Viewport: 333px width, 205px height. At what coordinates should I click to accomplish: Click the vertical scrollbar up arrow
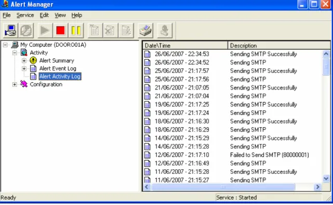pos(326,54)
